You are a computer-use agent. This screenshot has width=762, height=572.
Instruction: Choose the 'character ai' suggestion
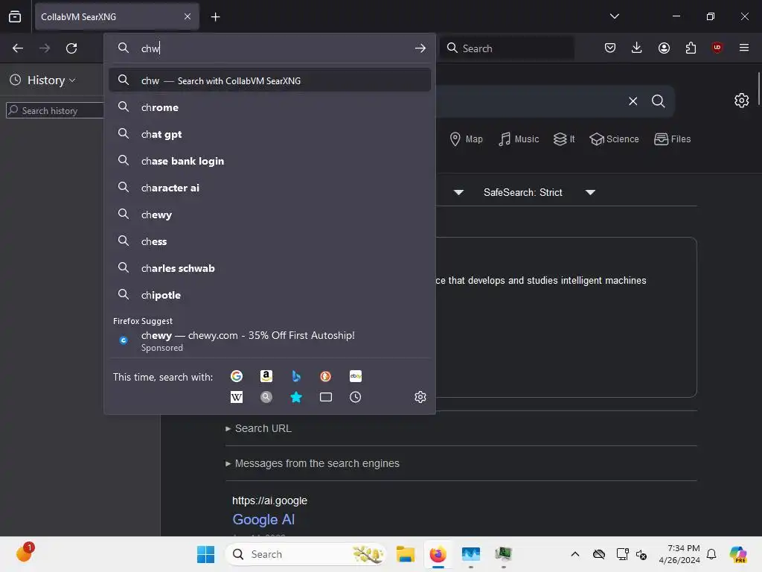click(269, 188)
